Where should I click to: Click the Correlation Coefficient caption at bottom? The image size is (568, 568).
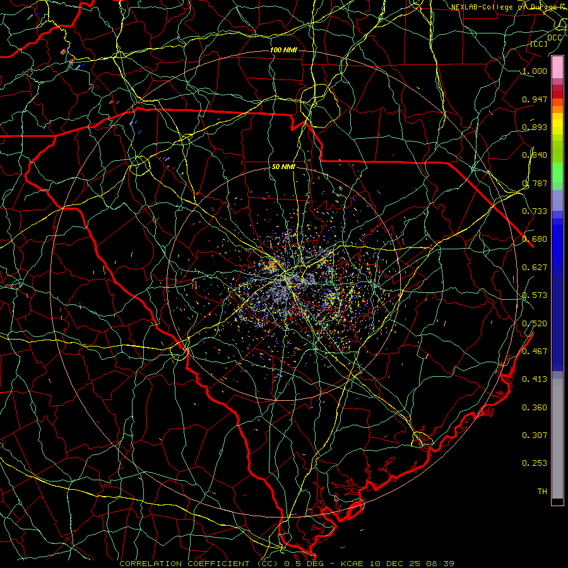287,564
